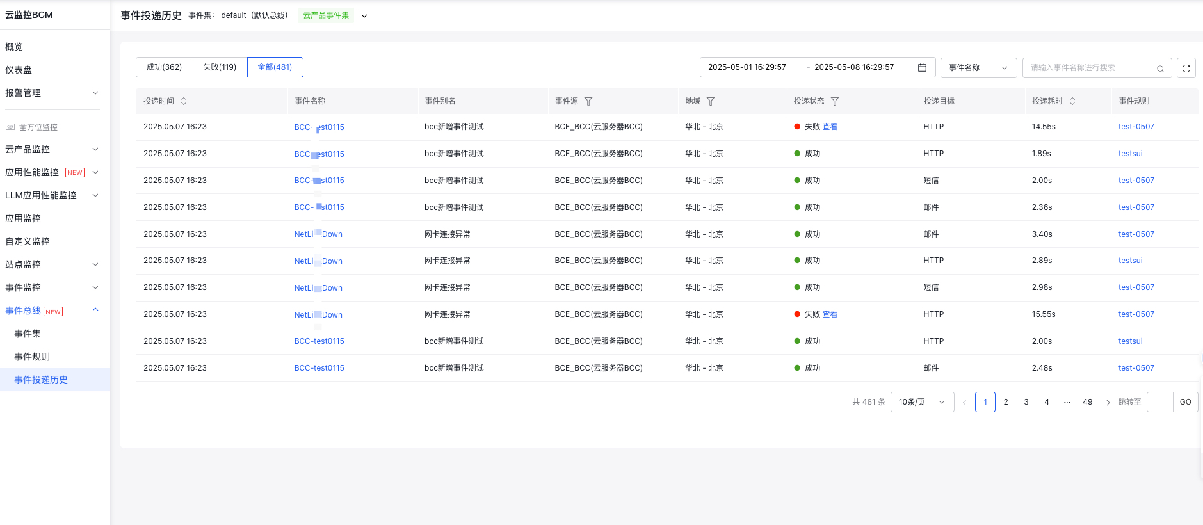Click the 投递目标 column header

pyautogui.click(x=939, y=101)
